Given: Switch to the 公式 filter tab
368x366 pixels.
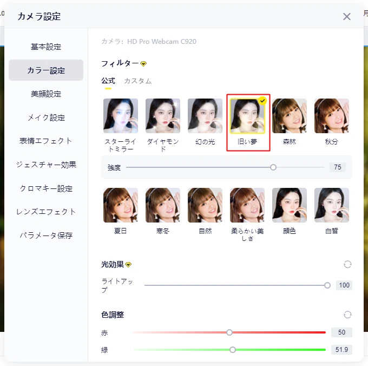Looking at the screenshot, I should [108, 81].
